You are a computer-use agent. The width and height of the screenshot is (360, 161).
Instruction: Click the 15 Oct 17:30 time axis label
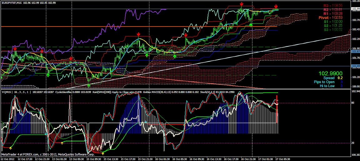(x=128, y=159)
